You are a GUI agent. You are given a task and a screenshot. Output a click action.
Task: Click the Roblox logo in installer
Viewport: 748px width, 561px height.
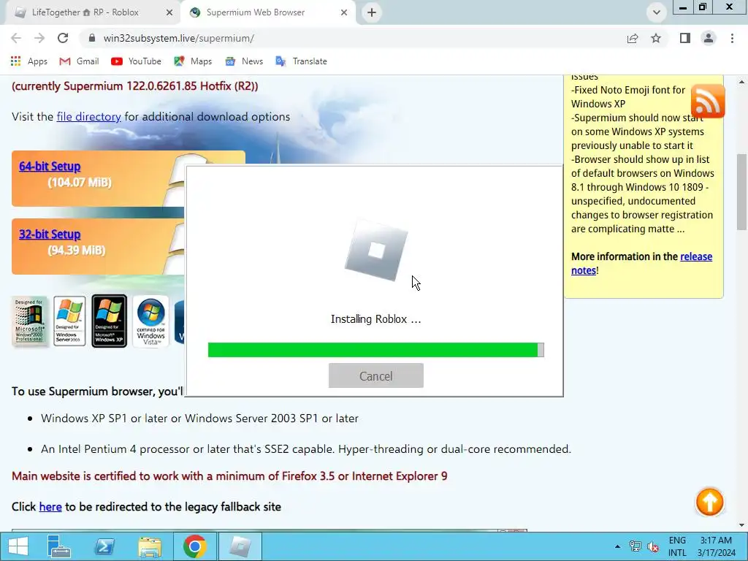(376, 250)
